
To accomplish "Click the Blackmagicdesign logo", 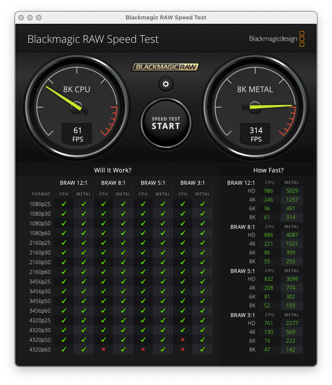I will pos(277,39).
